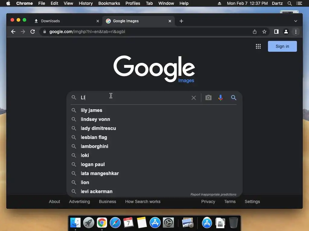309x231 pixels.
Task: Choose the 'lily james' suggestion
Action: 154,110
